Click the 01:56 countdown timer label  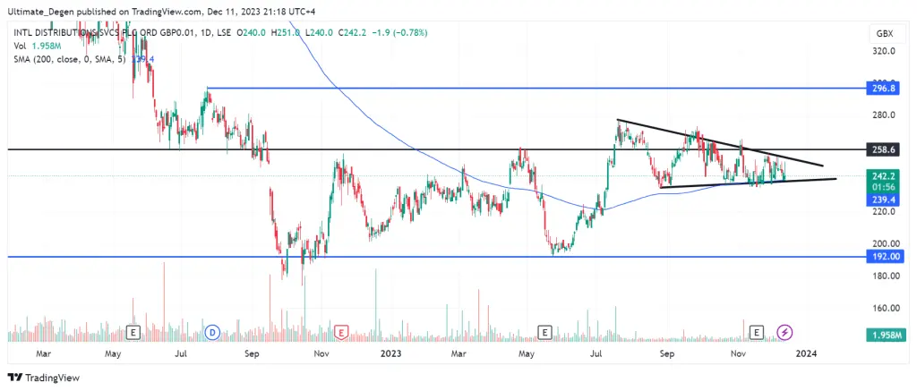[885, 187]
